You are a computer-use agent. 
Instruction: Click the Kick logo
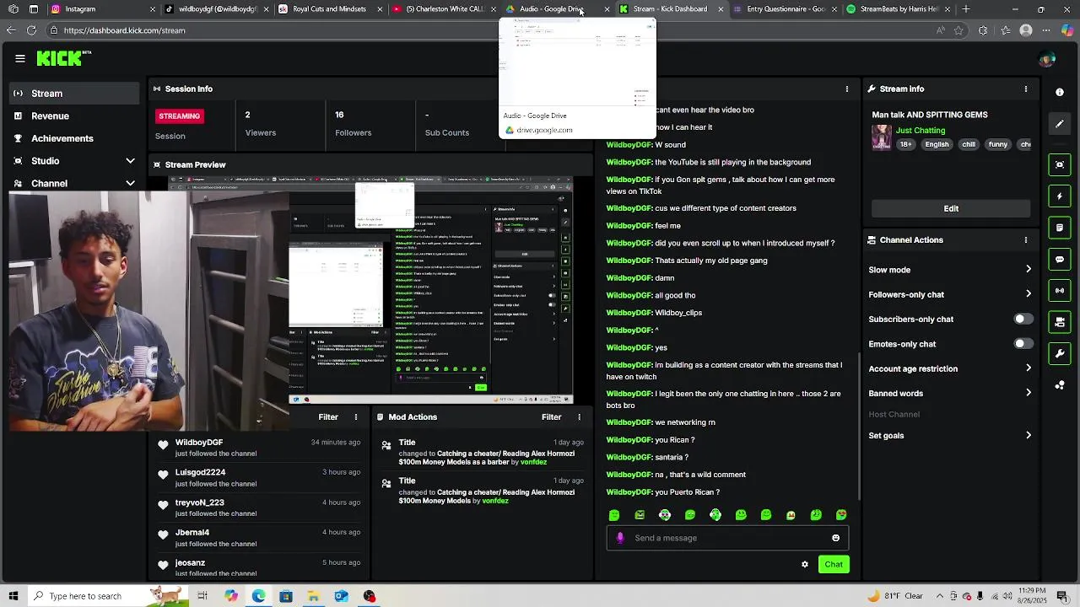(x=63, y=58)
